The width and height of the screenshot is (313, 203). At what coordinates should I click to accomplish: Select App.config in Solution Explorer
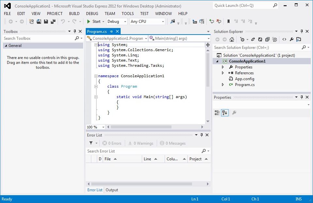tap(244, 79)
